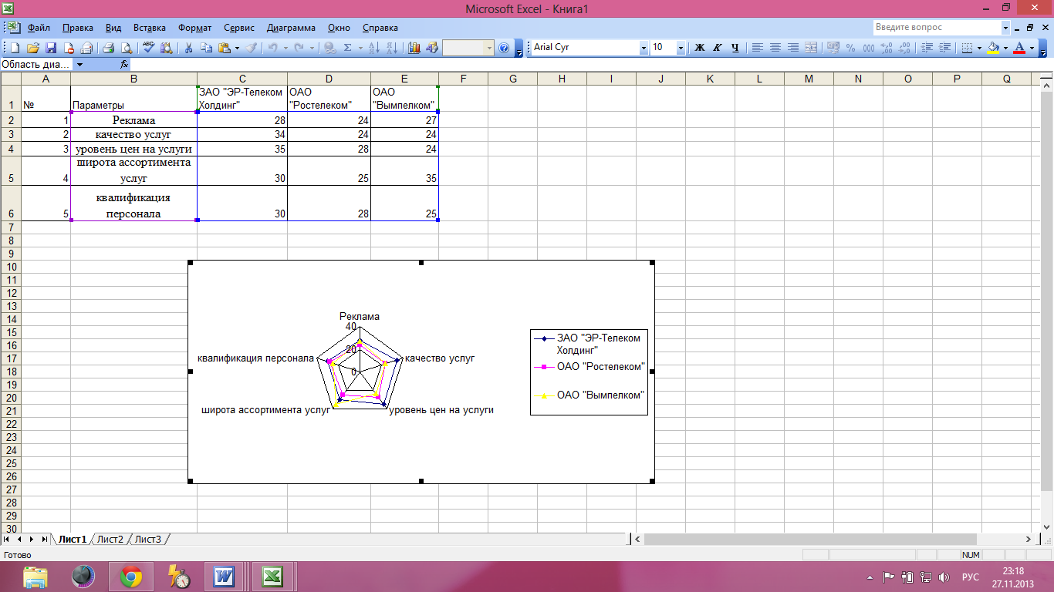Image resolution: width=1054 pixels, height=592 pixels.
Task: Apply the red Font Color A
Action: pyautogui.click(x=1020, y=48)
